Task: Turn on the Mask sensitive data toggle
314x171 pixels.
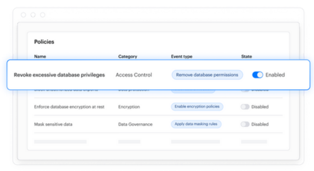Action: [x=245, y=124]
